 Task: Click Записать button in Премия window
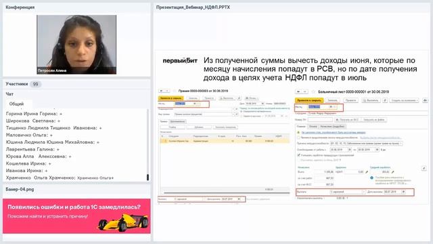(x=193, y=98)
